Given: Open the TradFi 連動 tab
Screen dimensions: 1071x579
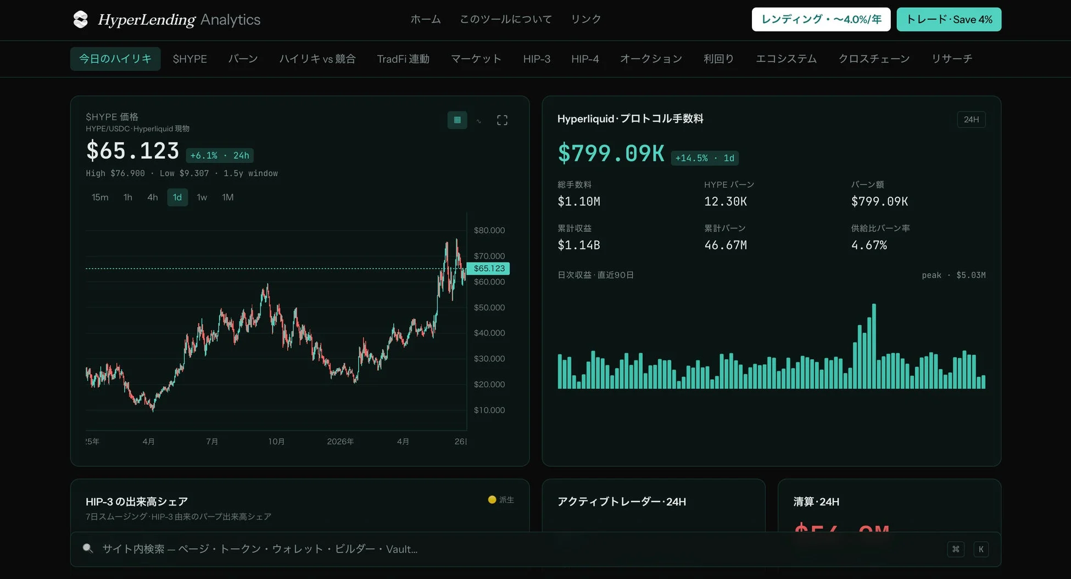Looking at the screenshot, I should pyautogui.click(x=403, y=59).
